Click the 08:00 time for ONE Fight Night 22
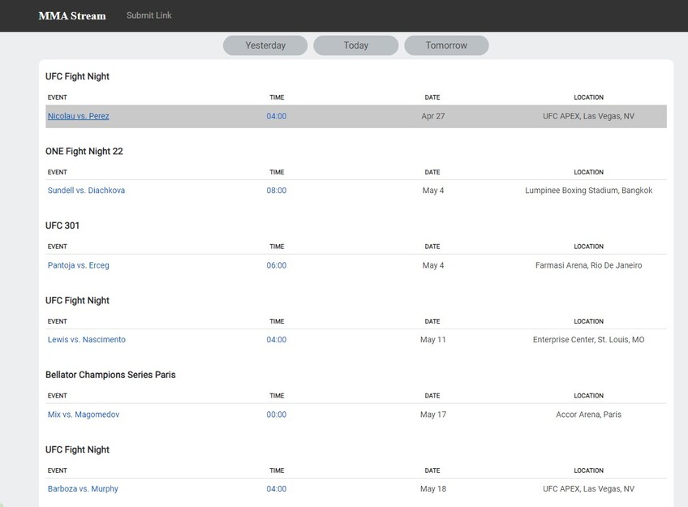Viewport: 688px width, 507px height. pyautogui.click(x=277, y=191)
